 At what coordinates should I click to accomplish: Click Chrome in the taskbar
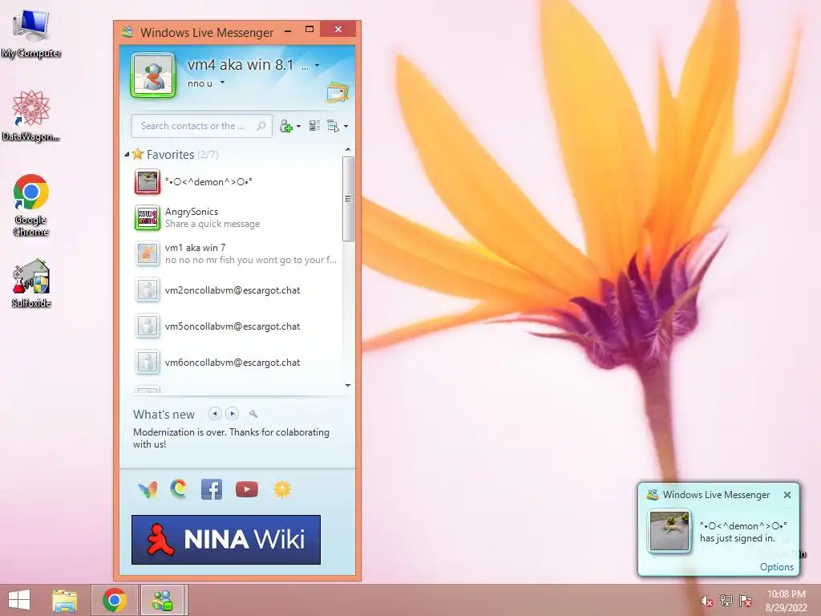point(115,600)
